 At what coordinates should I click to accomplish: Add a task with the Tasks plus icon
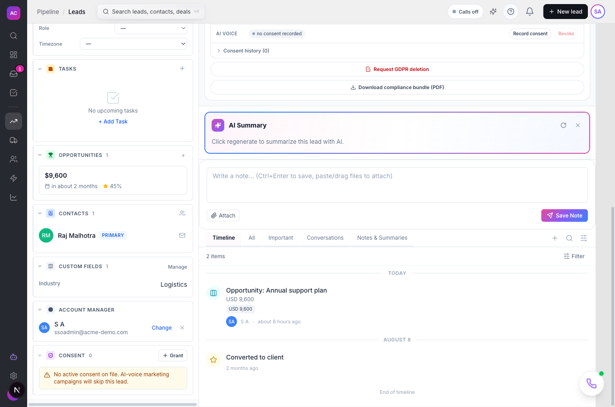(182, 69)
